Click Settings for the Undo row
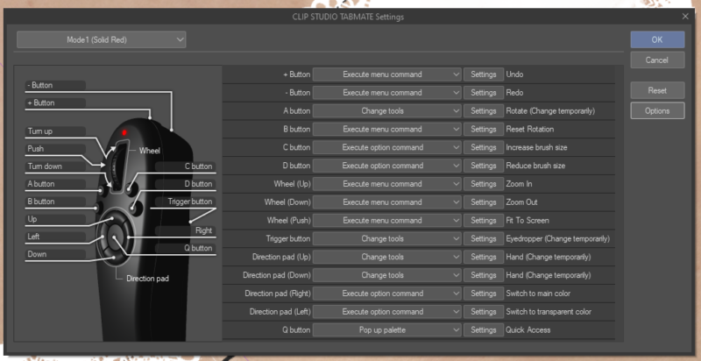This screenshot has height=361, width=701. point(484,74)
